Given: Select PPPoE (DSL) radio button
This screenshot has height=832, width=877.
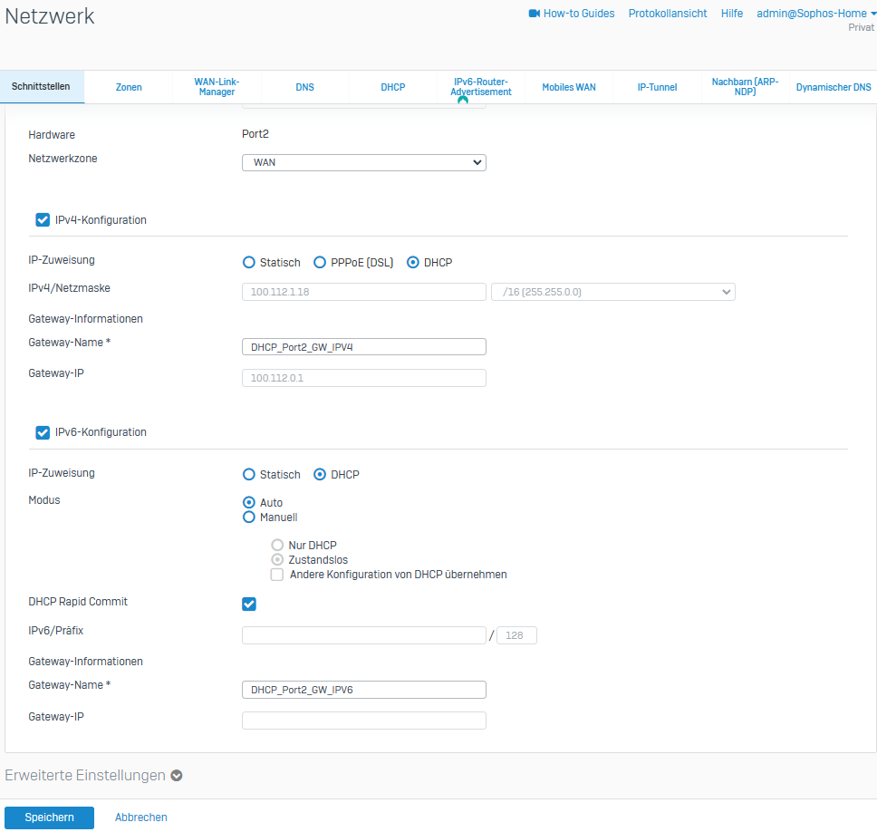Looking at the screenshot, I should point(320,263).
